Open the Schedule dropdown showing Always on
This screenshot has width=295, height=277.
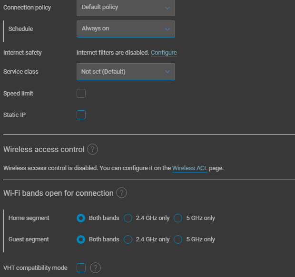(x=126, y=29)
